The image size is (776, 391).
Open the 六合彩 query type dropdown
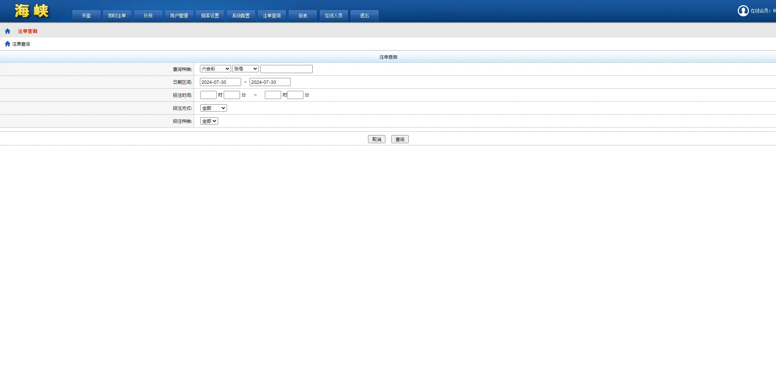pos(215,69)
